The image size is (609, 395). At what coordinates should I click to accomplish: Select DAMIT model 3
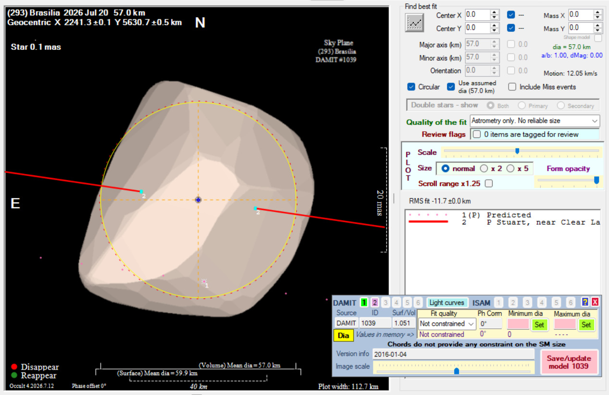[x=385, y=302]
